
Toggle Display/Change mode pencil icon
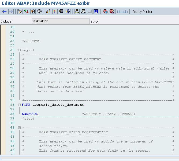[20, 12]
